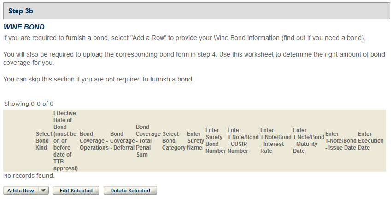Open the Add a Row dropdown arrow
Image resolution: width=392 pixels, height=203 pixels.
[x=44, y=191]
